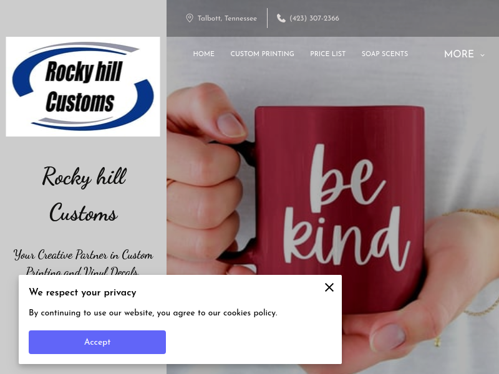Dismiss the privacy banner with the X
This screenshot has width=499, height=374.
point(329,287)
